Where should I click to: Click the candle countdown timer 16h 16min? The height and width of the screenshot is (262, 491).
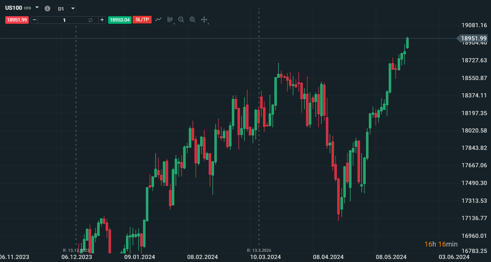tap(441, 244)
